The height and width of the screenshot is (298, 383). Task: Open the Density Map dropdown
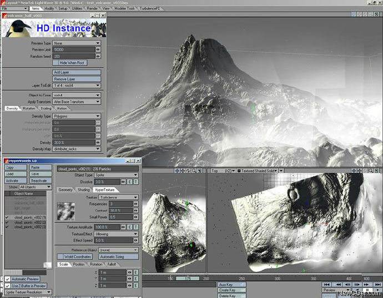click(x=77, y=149)
